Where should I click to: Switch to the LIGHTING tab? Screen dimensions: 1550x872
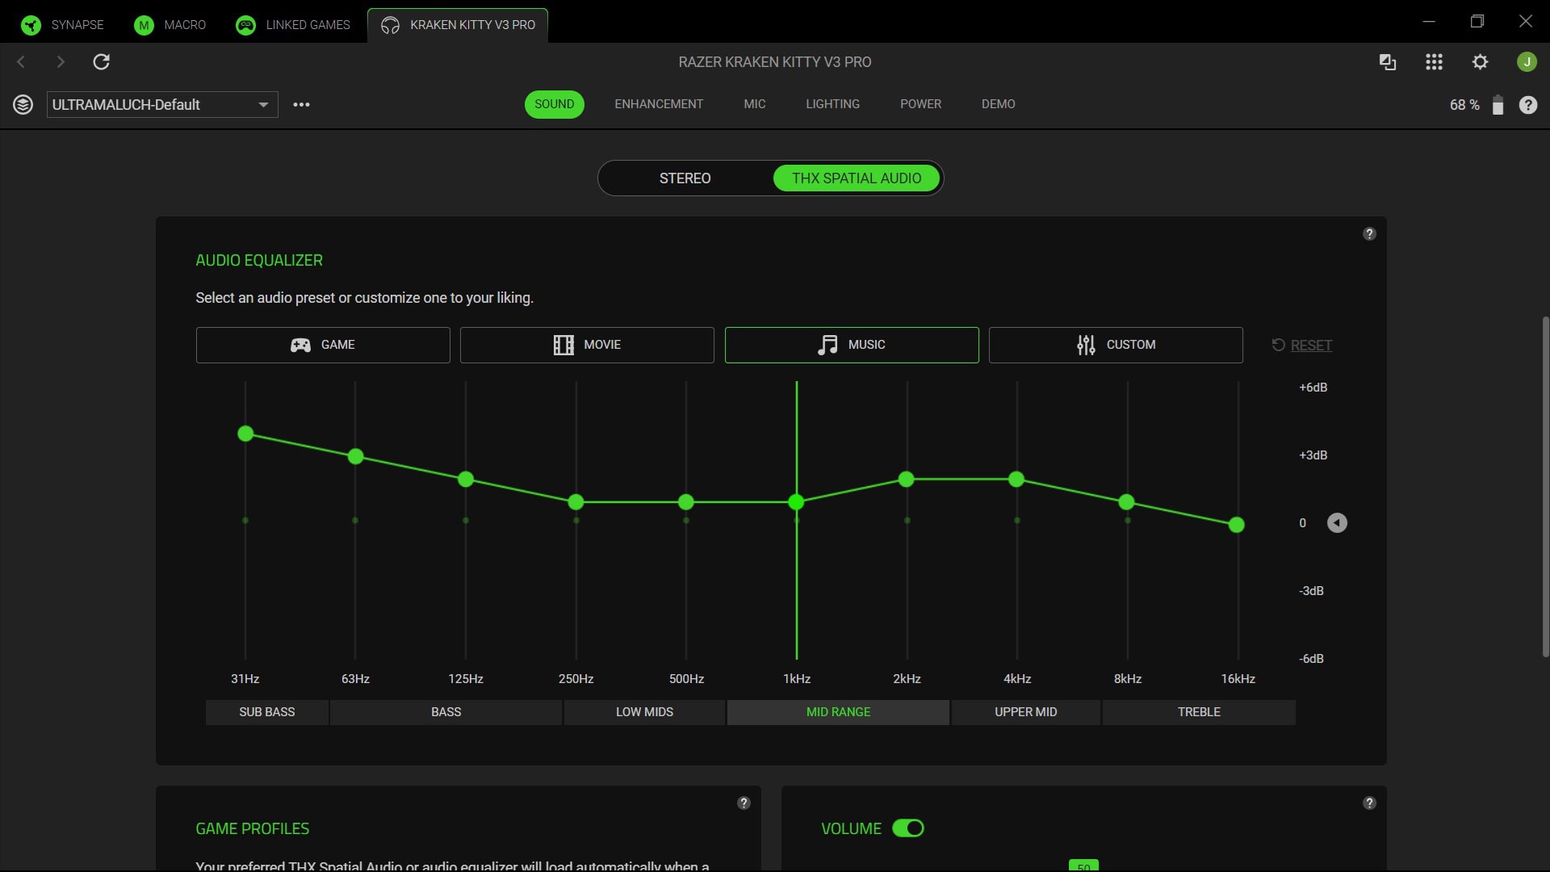click(x=832, y=104)
